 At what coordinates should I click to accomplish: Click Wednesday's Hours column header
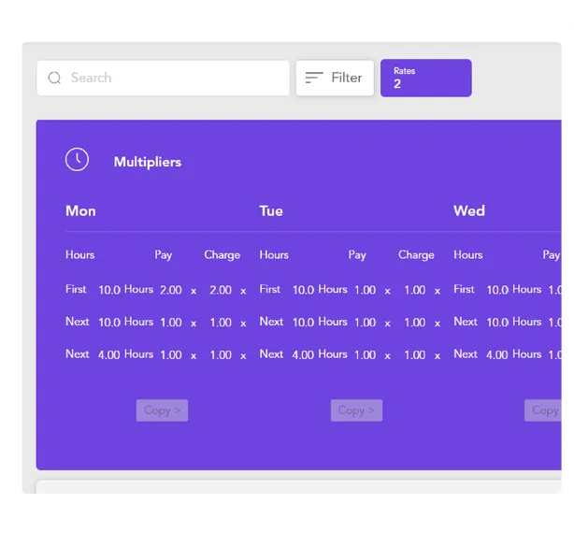(x=468, y=254)
